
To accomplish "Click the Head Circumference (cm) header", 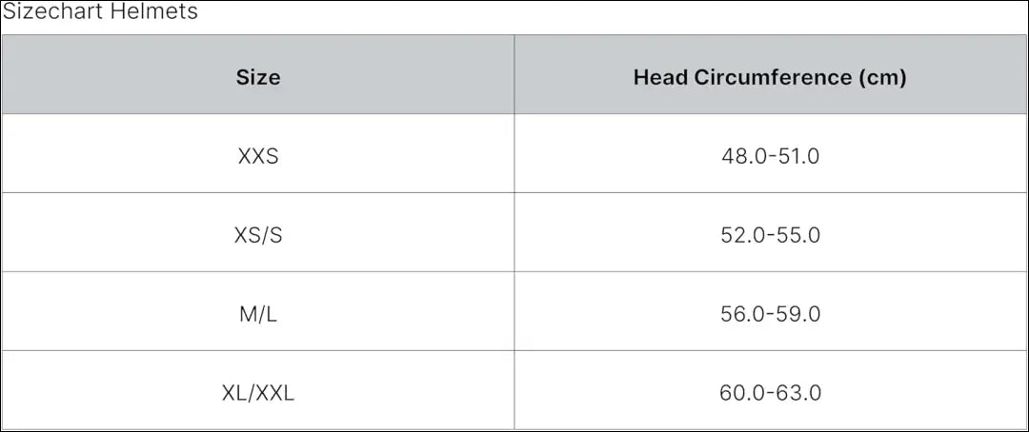I will (x=770, y=77).
